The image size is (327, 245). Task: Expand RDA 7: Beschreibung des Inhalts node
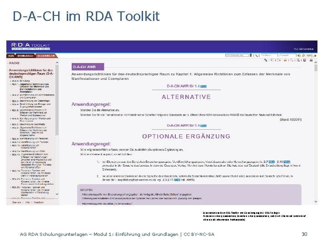pyautogui.click(x=10, y=124)
